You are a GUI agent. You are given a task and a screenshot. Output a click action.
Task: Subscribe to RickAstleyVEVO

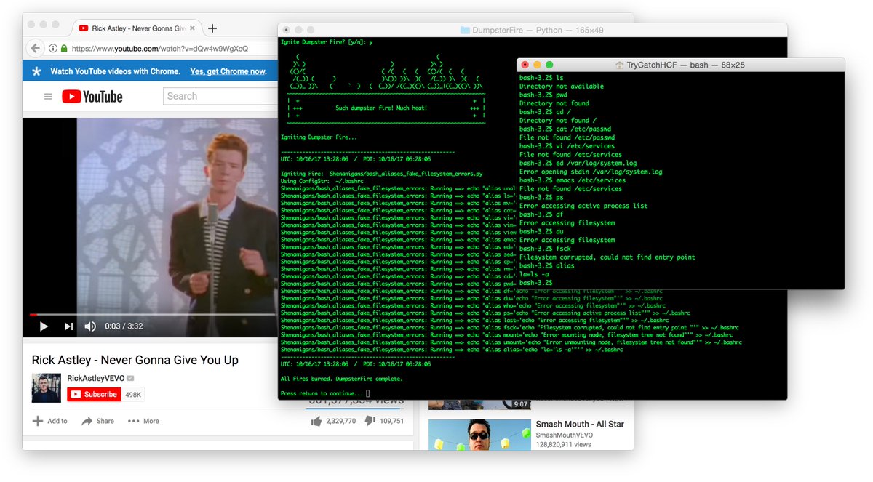coord(94,394)
